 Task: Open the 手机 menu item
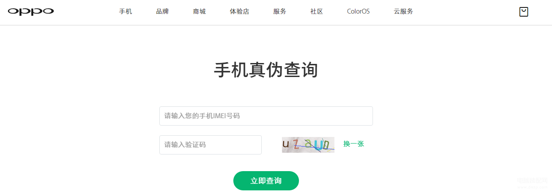tap(126, 12)
